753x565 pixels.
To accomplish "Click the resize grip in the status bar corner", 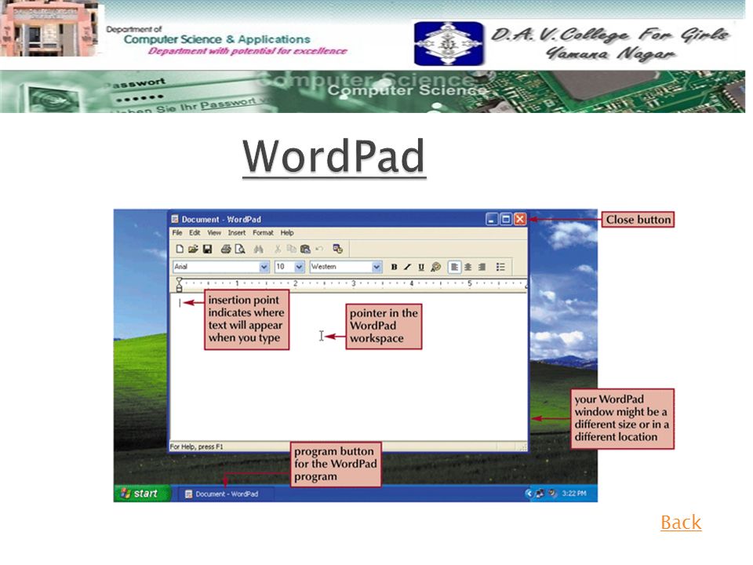I will [522, 447].
